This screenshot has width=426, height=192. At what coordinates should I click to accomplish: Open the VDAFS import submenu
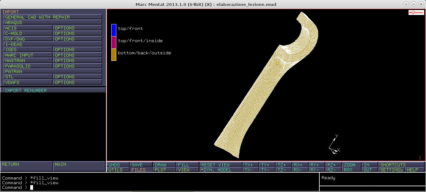tap(28, 82)
